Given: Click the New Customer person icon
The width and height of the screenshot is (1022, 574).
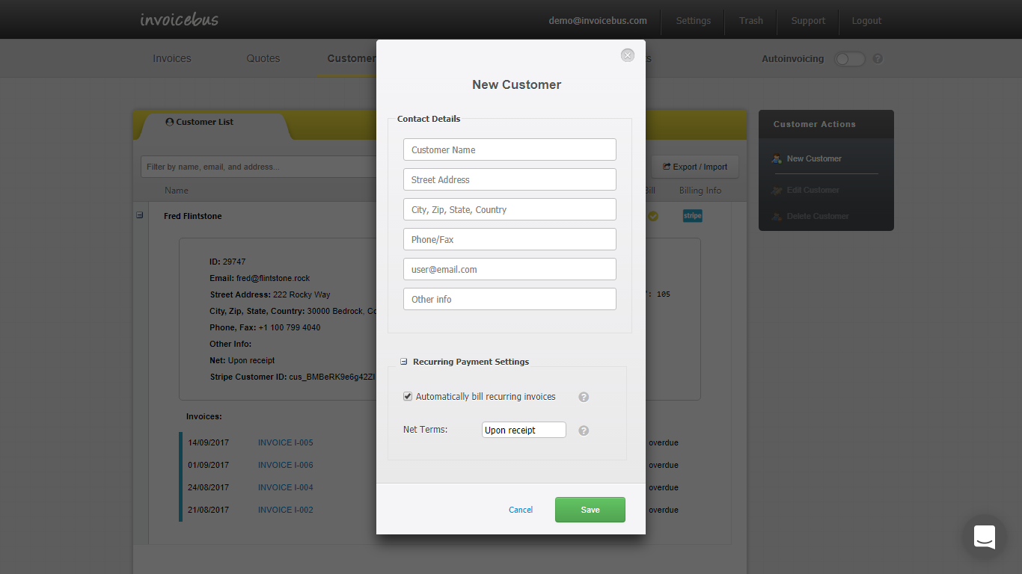Looking at the screenshot, I should (777, 158).
